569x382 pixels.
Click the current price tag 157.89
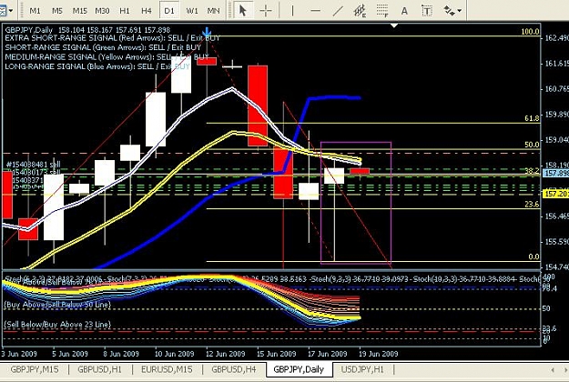coord(556,173)
